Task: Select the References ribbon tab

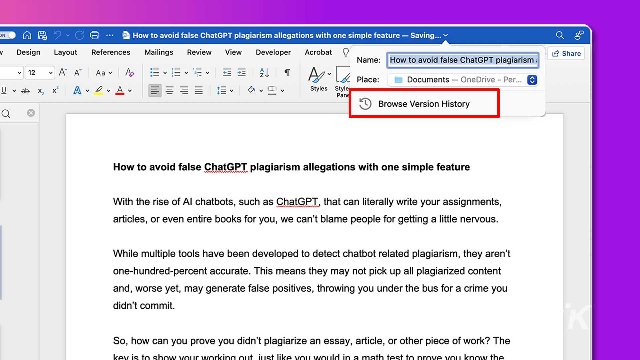Action: 110,52
